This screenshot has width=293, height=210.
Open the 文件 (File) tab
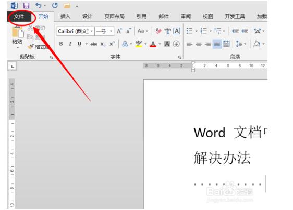[x=19, y=17]
